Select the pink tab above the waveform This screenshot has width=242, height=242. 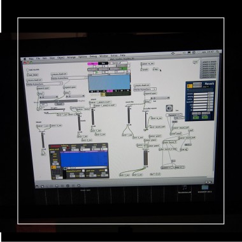(x=93, y=64)
